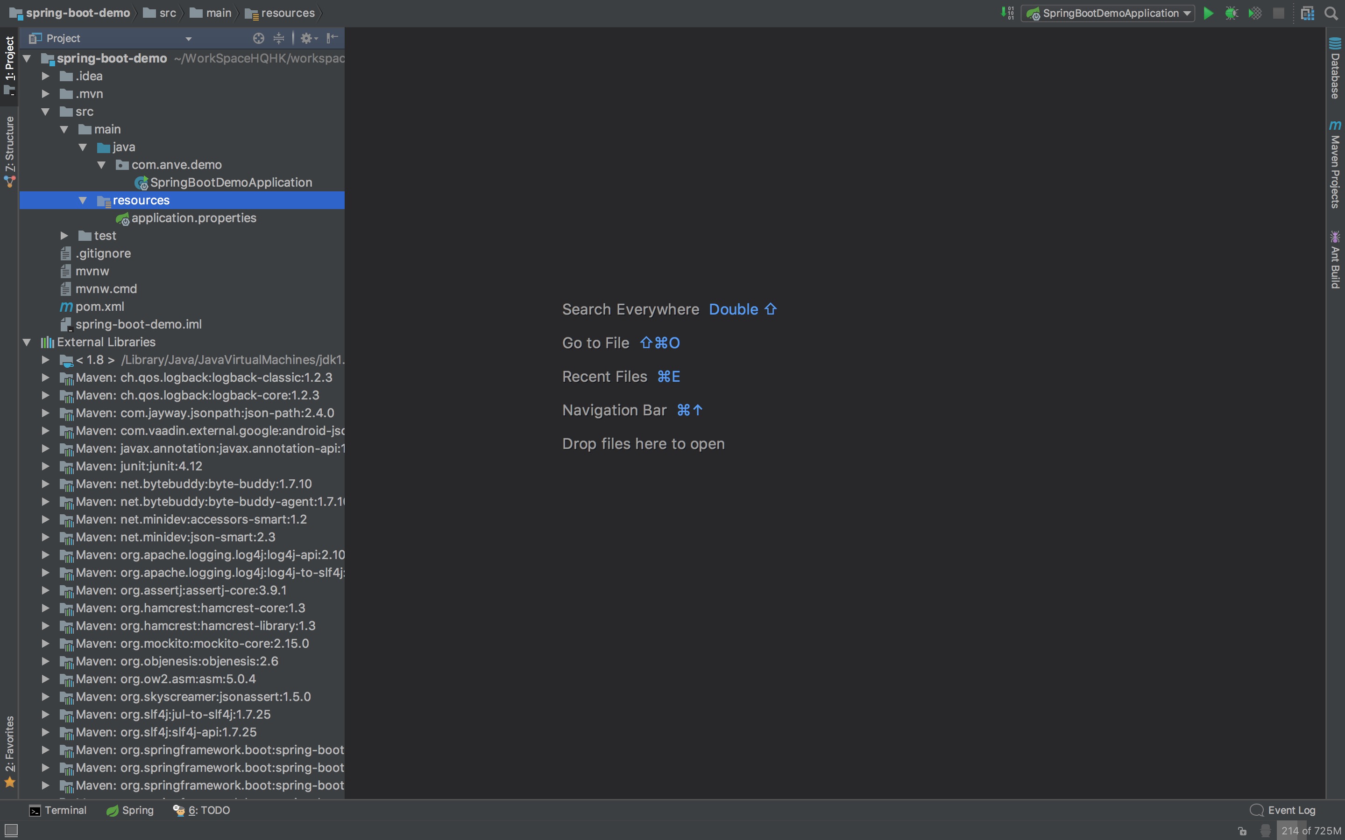Click the External Libraries bar-chart icon
The width and height of the screenshot is (1345, 840).
click(x=48, y=342)
